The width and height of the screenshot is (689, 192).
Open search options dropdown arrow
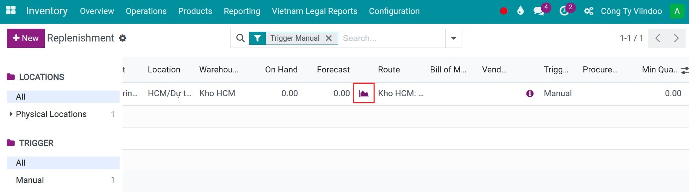click(453, 38)
